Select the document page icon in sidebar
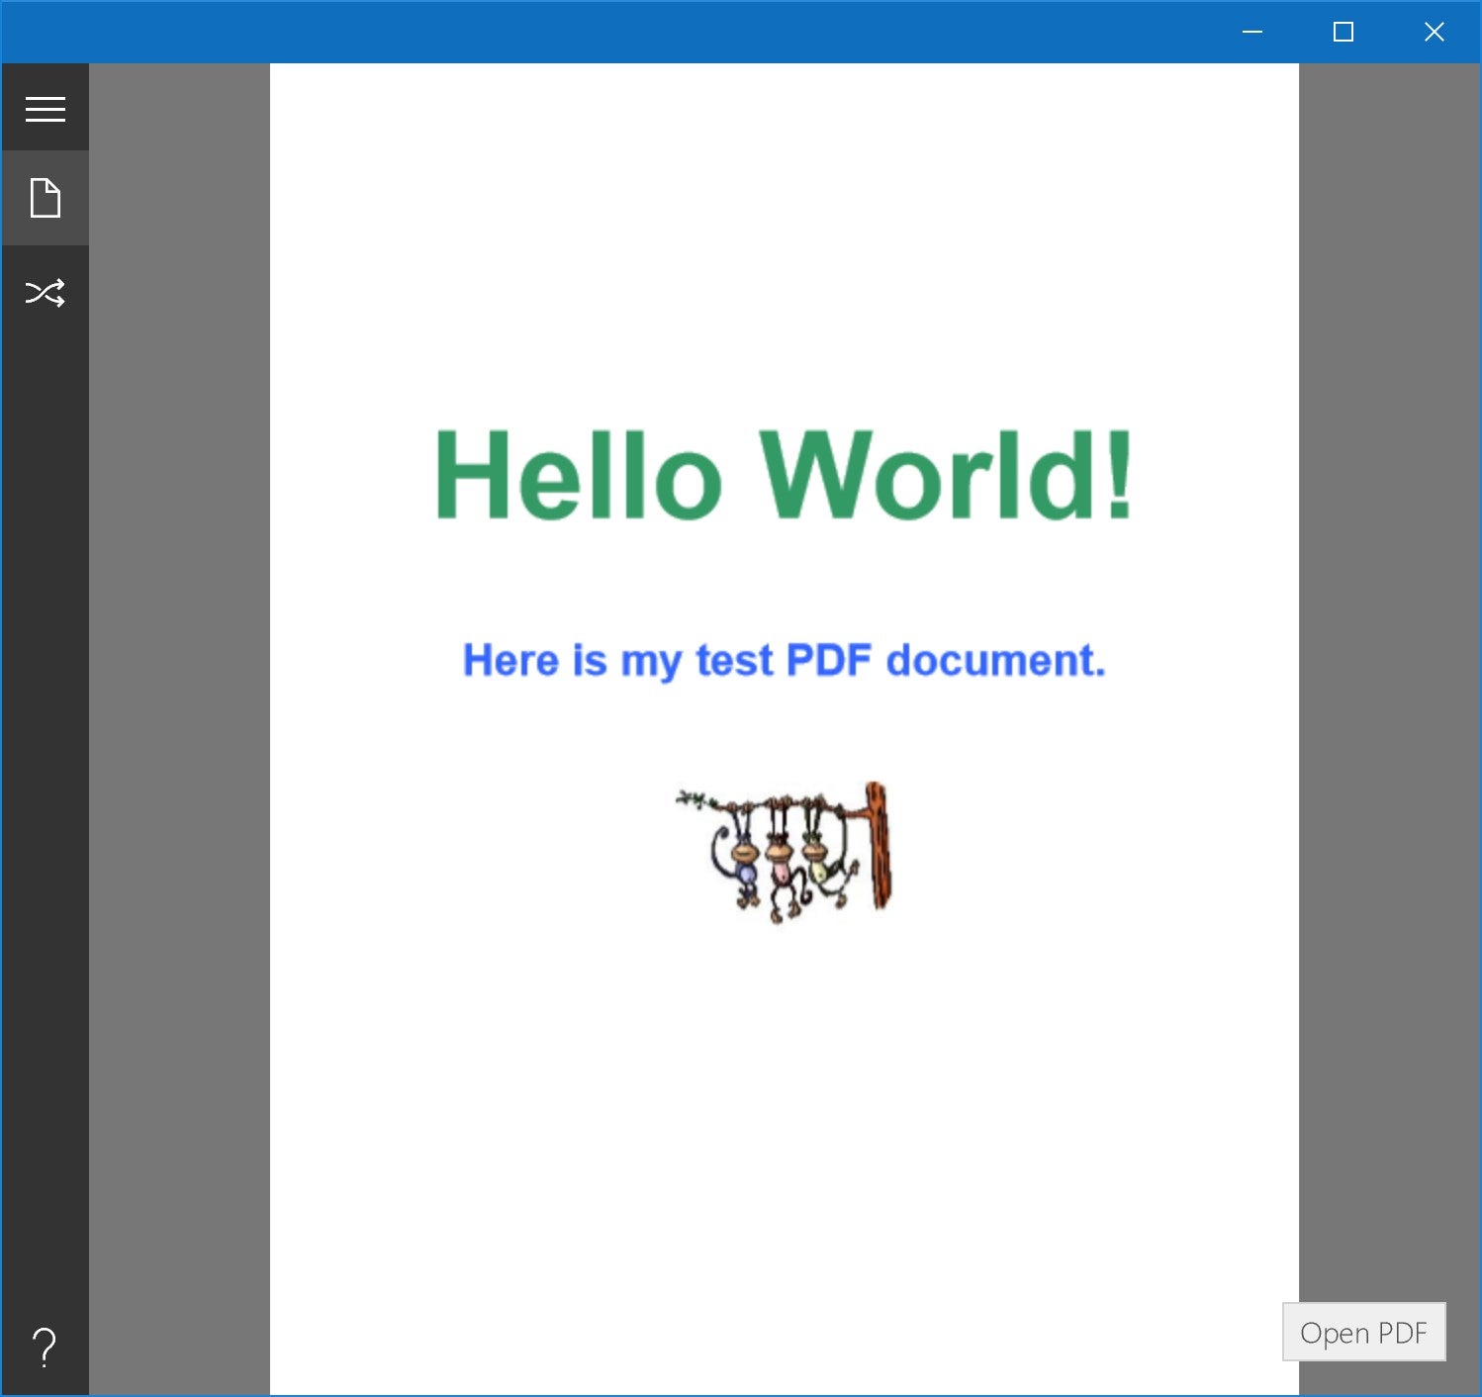 (x=46, y=198)
